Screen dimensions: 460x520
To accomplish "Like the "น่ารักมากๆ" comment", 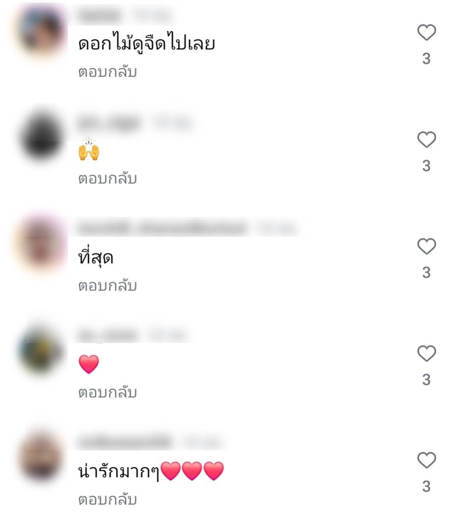I will pos(426,460).
